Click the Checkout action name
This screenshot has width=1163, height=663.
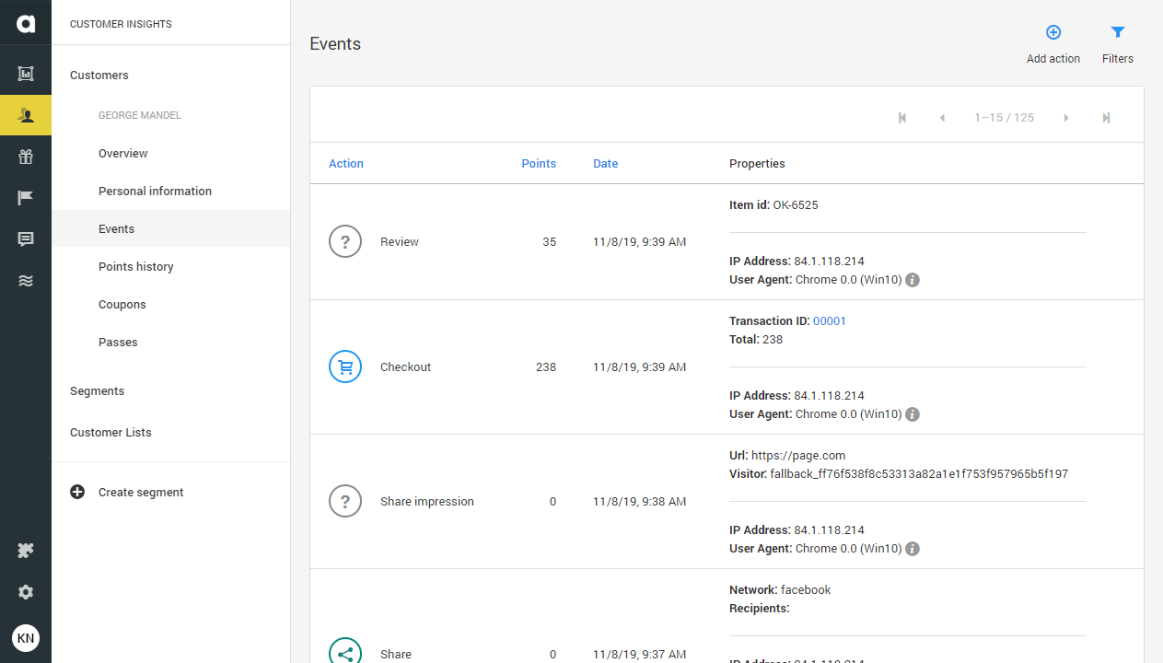tap(406, 367)
